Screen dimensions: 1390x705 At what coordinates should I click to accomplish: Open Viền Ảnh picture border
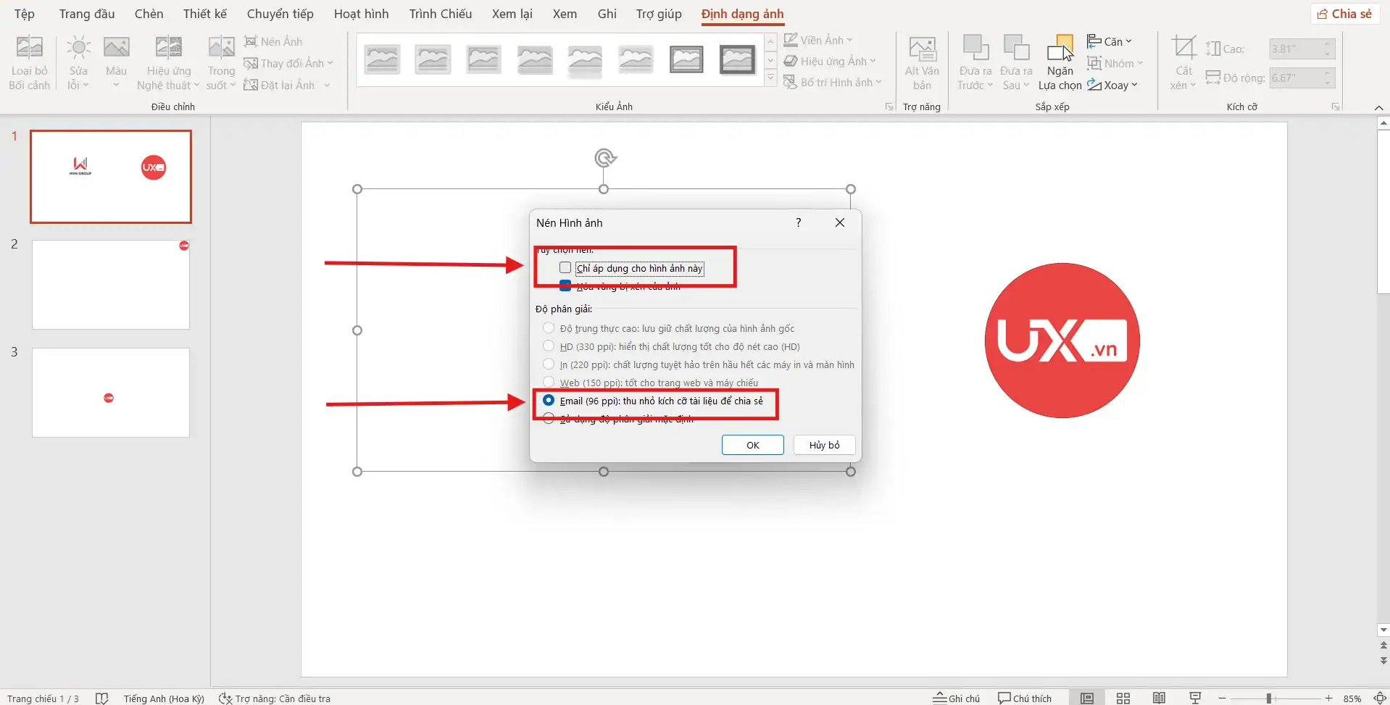pos(818,40)
